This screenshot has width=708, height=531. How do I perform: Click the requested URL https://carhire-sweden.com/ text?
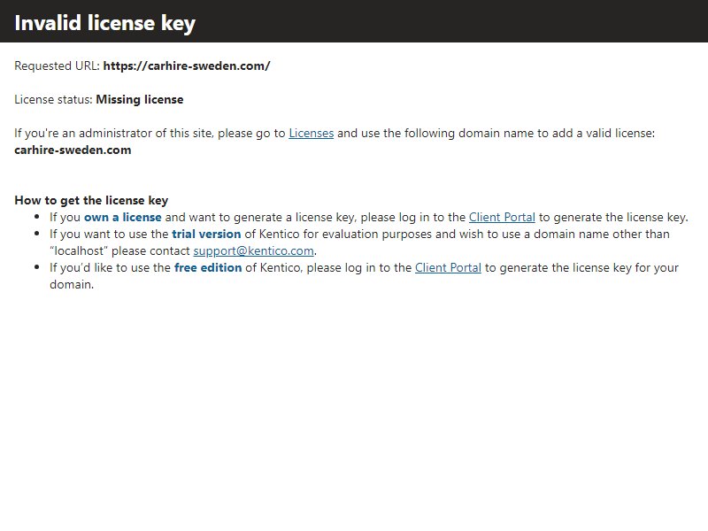pos(187,65)
